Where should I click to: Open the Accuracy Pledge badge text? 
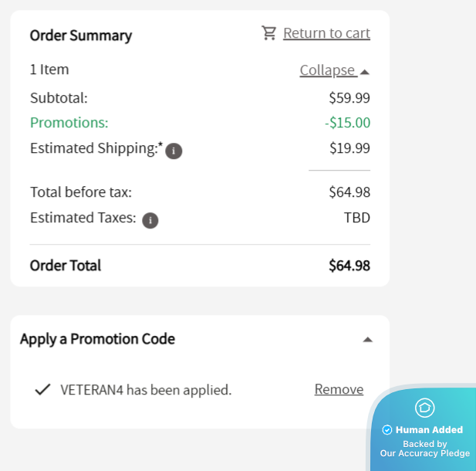424,449
